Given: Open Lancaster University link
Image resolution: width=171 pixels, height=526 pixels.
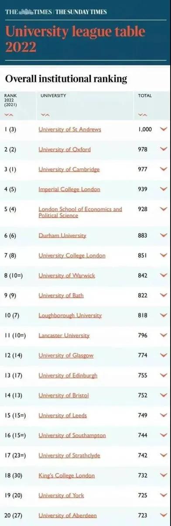Looking at the screenshot, I should point(64,335).
